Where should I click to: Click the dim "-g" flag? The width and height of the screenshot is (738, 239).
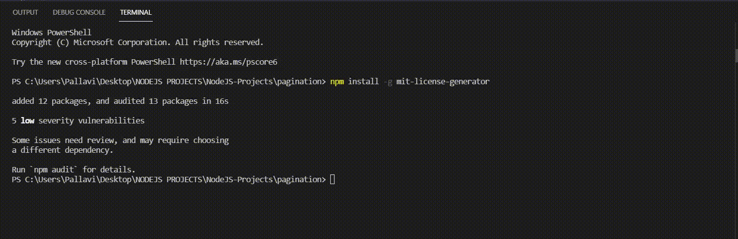click(387, 81)
